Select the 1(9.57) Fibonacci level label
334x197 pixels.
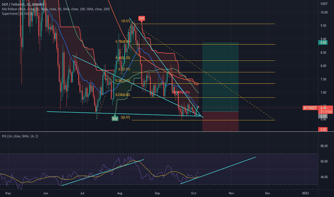tap(125, 21)
